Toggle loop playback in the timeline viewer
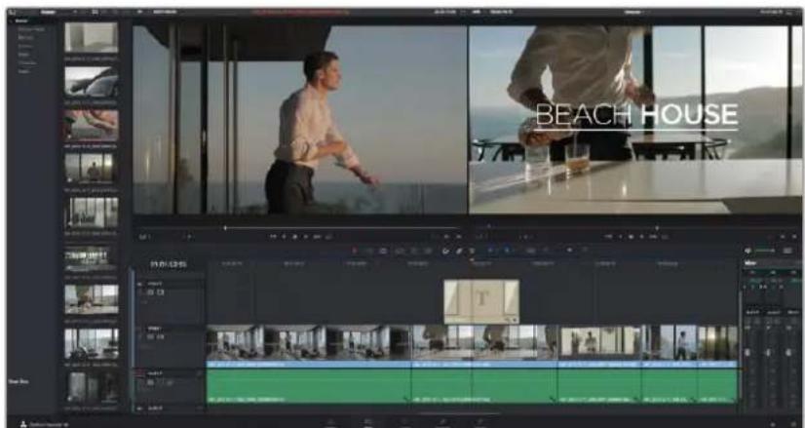This screenshot has width=805, height=428. (x=665, y=237)
